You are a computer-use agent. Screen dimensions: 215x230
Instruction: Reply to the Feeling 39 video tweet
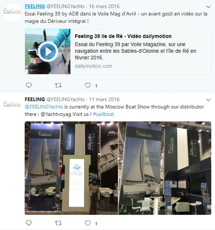(29, 85)
